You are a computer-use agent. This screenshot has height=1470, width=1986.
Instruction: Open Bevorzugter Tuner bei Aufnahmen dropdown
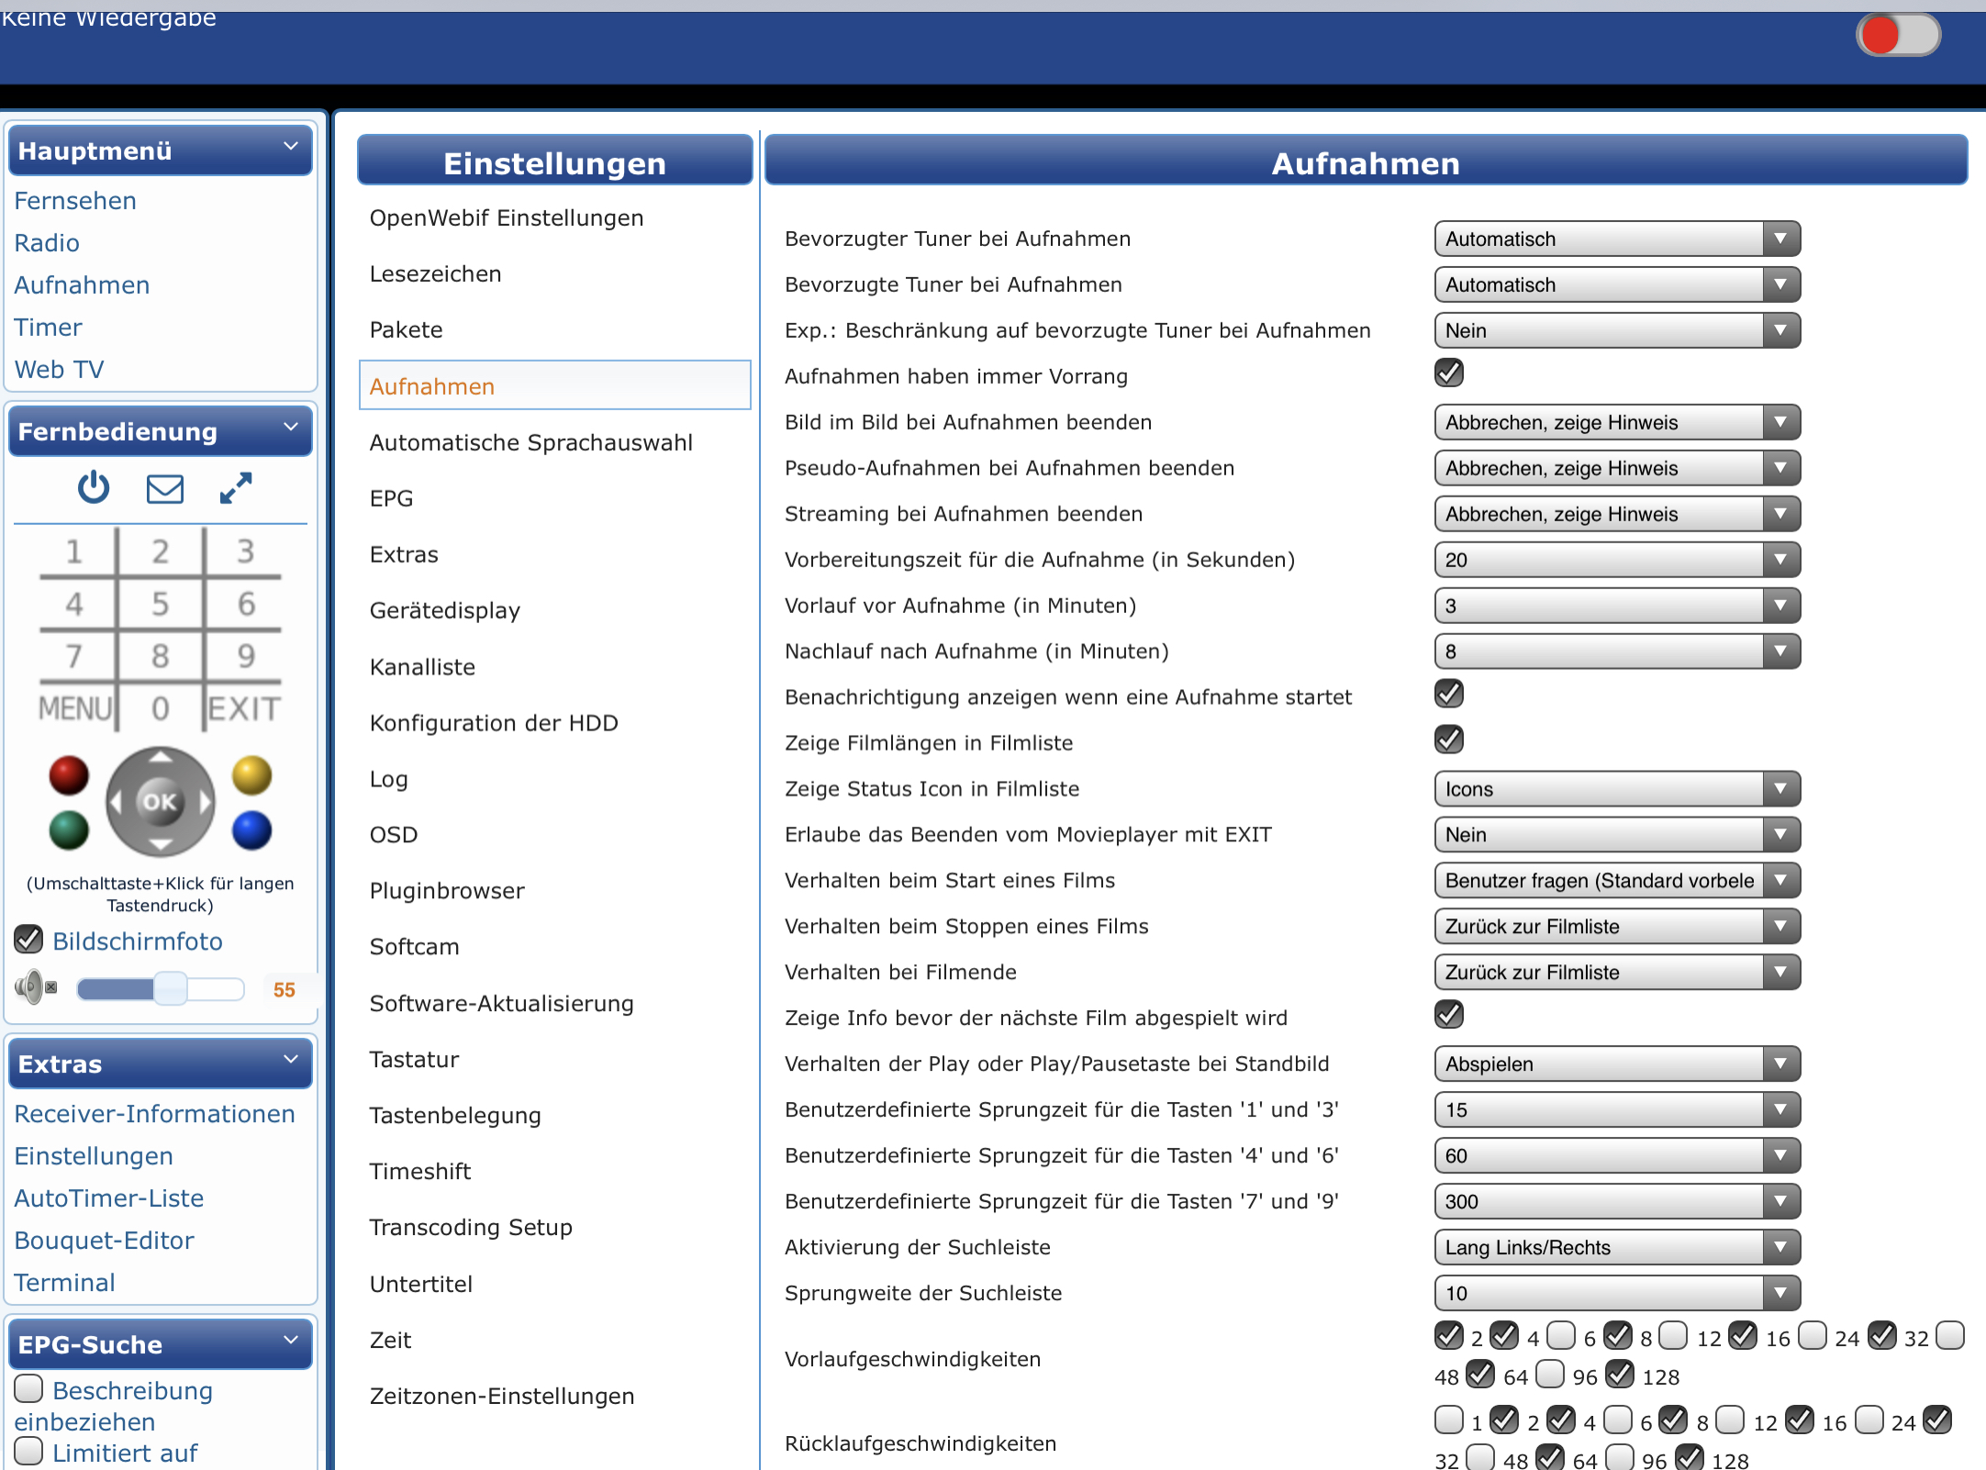pos(1617,239)
